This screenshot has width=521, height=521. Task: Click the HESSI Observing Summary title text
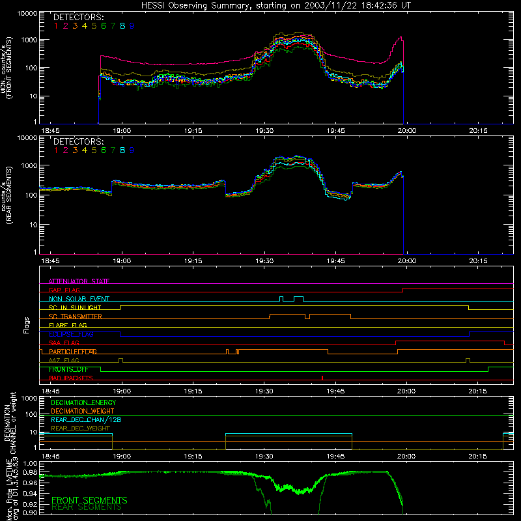(x=275, y=6)
